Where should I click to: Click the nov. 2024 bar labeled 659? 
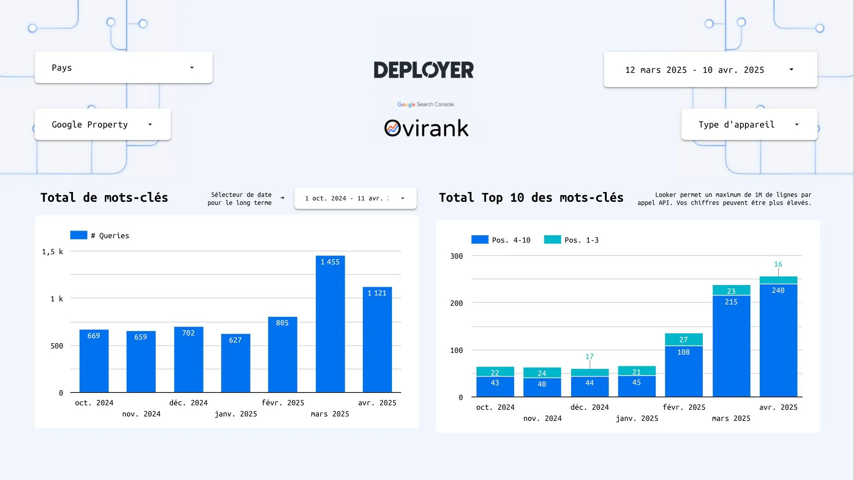(x=141, y=362)
